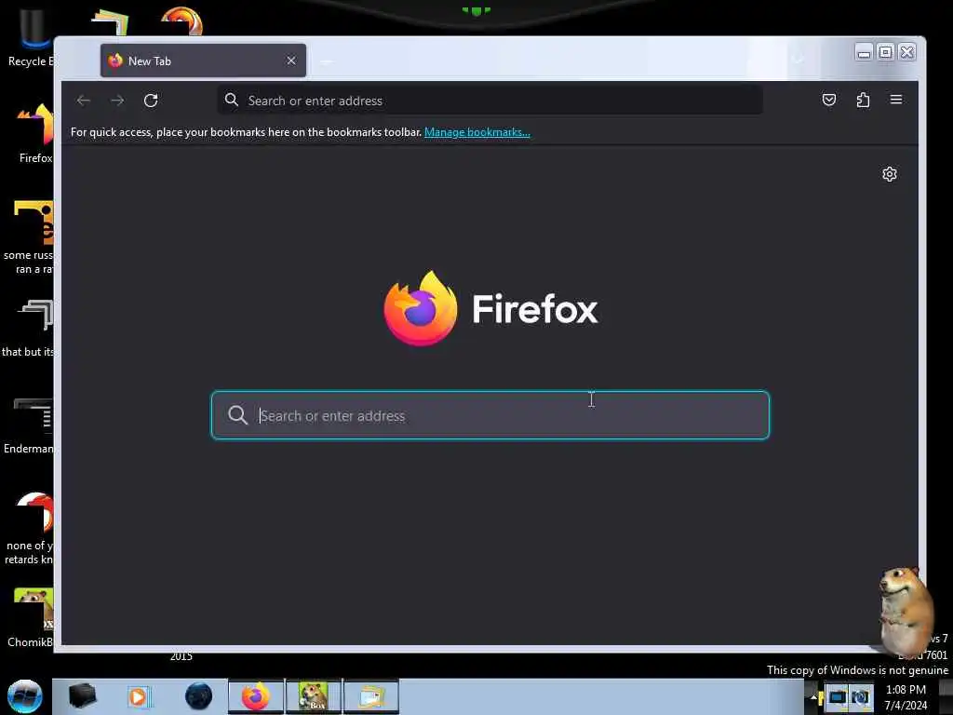
Task: Open new tab personalize gear icon
Action: click(889, 174)
